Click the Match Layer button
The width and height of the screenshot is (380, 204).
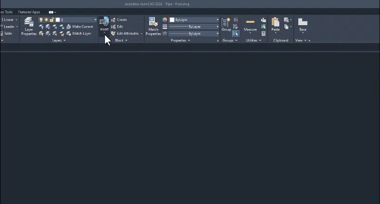point(79,33)
